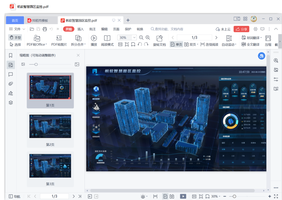This screenshot has height=200, width=282.
Task: Click the ribbon page number field
Action: coord(194,37)
